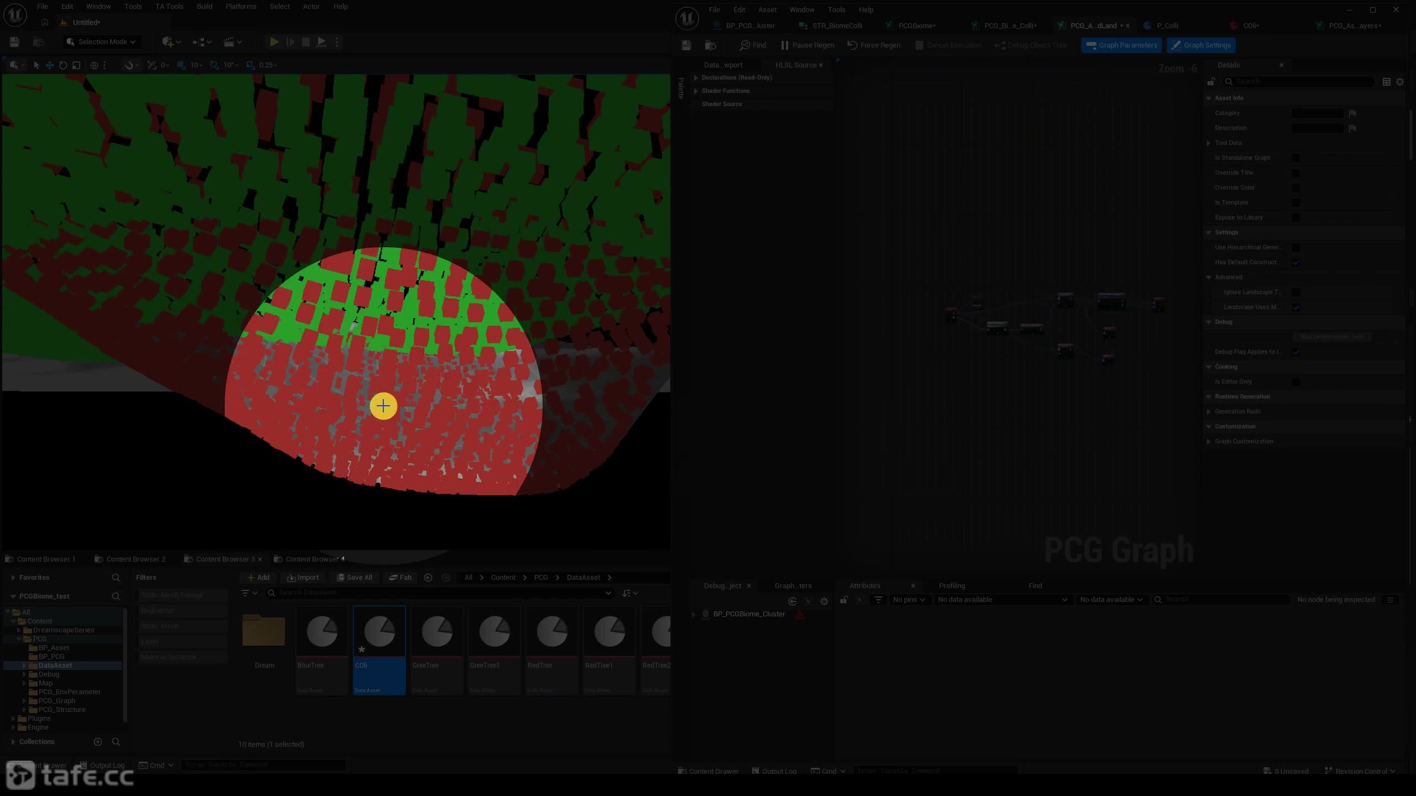Open Graph Parameters panel
1416x796 pixels.
1122,45
